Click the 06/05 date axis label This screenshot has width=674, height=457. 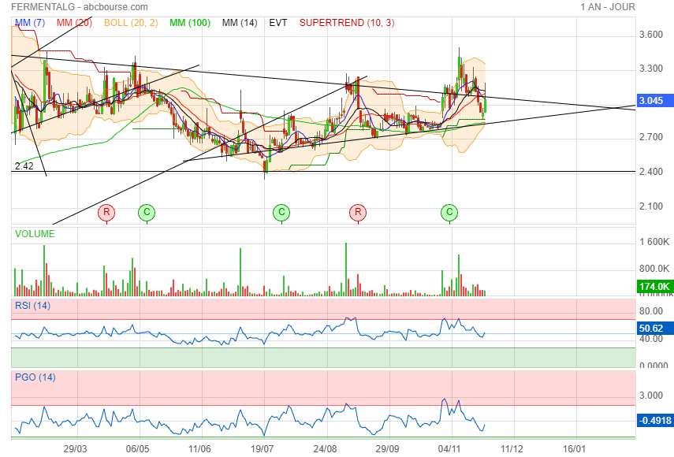[137, 449]
